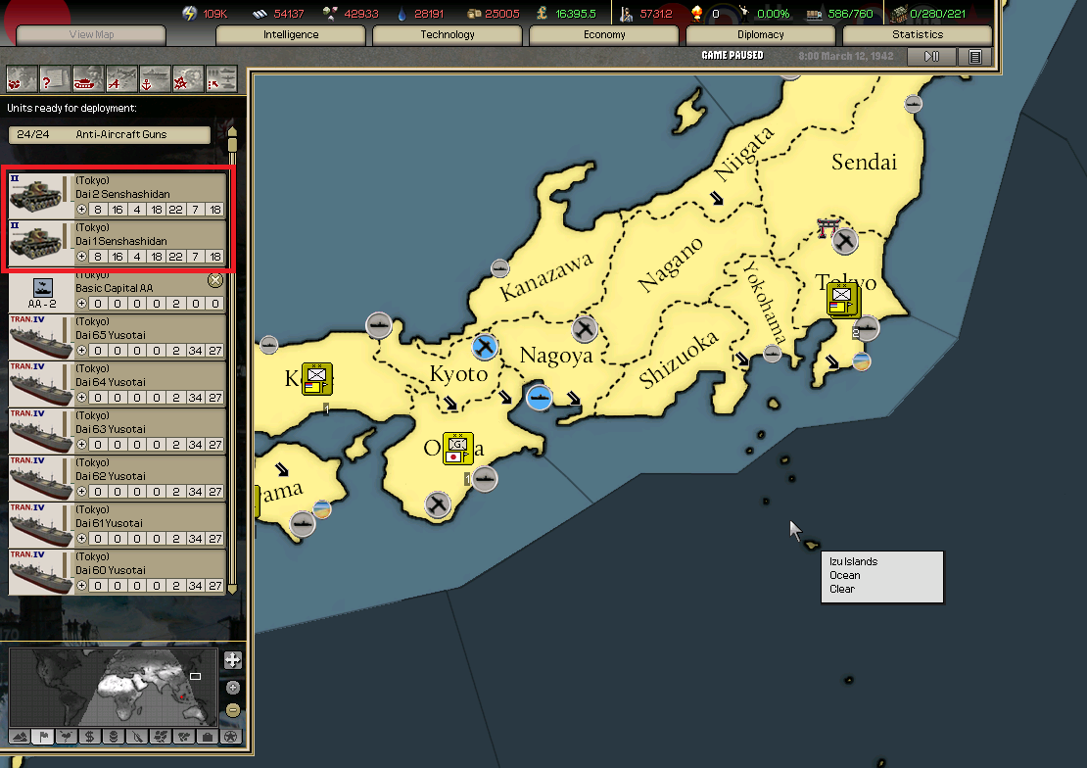
Task: Toggle the game pause/play button
Action: (x=931, y=57)
